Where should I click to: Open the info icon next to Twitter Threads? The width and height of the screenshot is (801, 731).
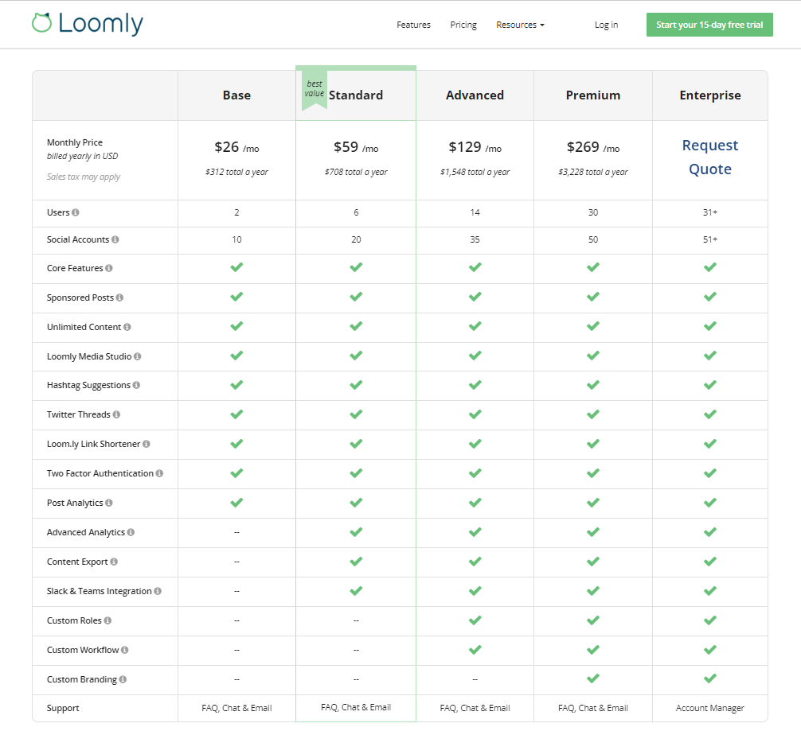click(x=116, y=414)
